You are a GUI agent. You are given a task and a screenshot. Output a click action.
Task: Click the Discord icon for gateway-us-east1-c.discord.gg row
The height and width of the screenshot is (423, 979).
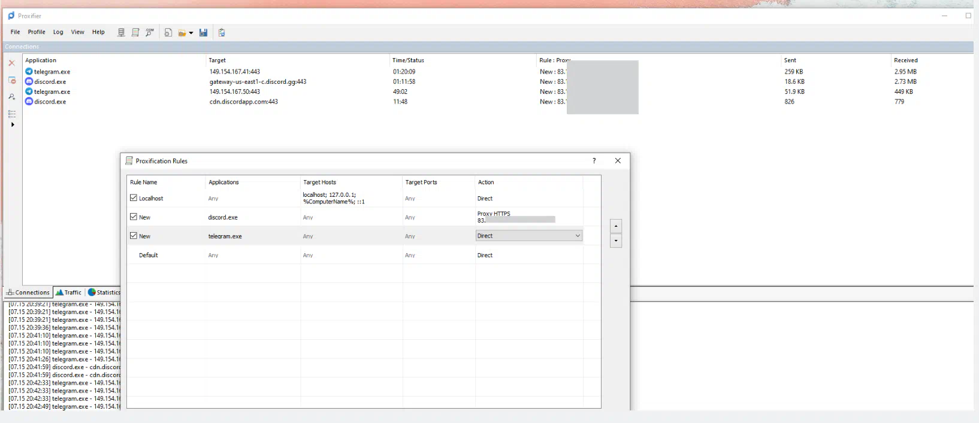click(29, 81)
